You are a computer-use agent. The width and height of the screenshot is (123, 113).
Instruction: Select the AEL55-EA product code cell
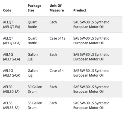click(x=11, y=105)
